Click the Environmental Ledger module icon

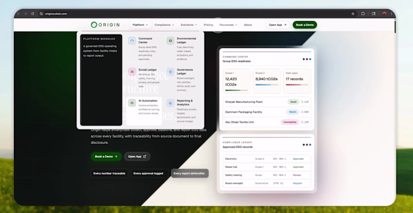click(170, 41)
